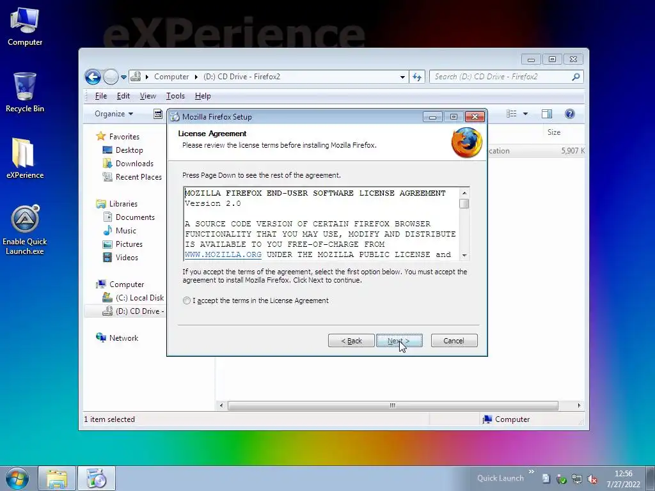Toggle the preview pane icon
Viewport: 655px width, 491px height.
546,114
